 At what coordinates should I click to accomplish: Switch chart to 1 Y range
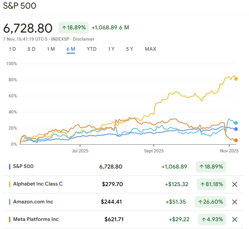click(x=111, y=49)
